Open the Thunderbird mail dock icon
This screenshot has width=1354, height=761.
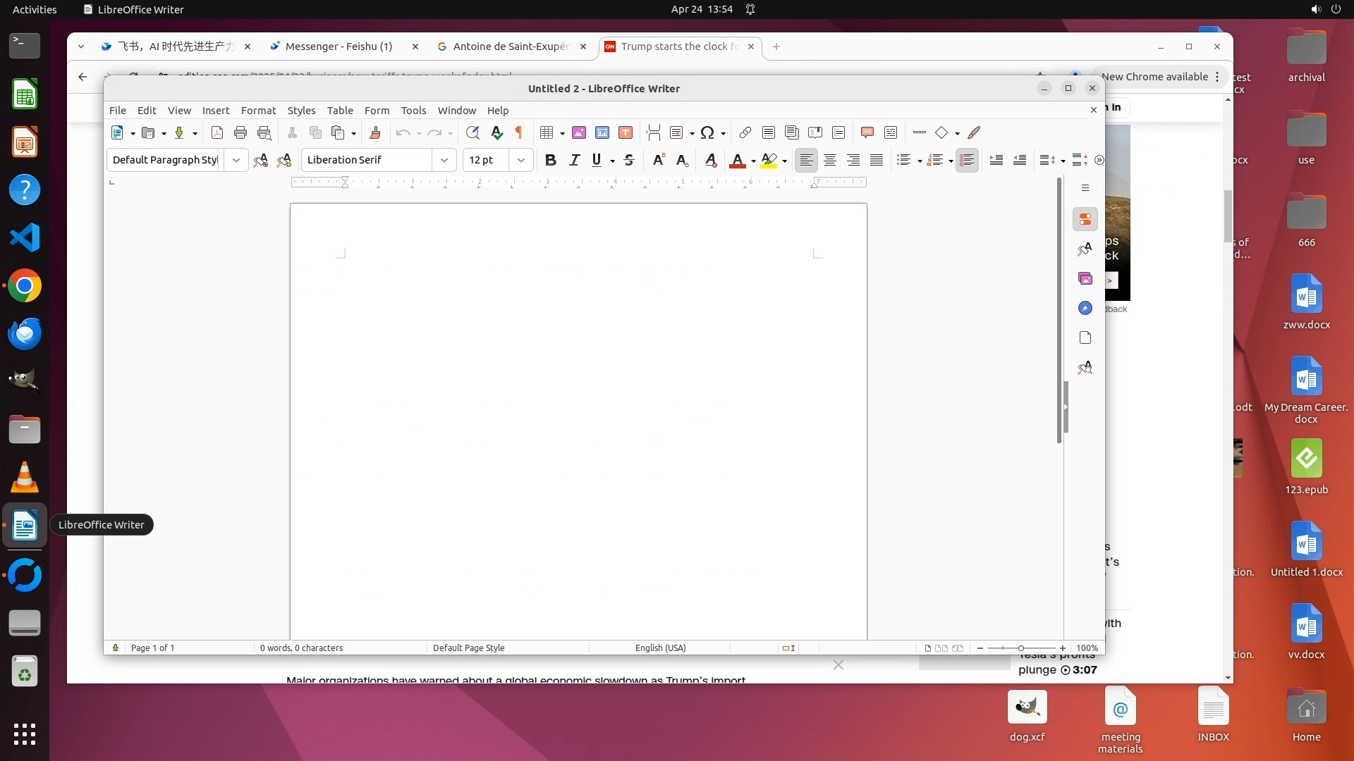click(x=25, y=334)
